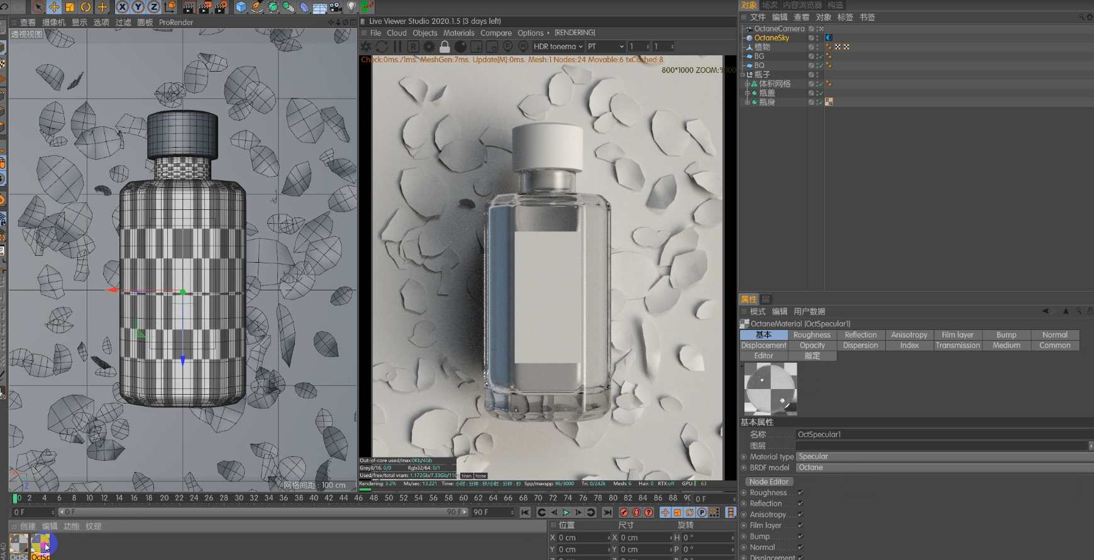Open the 显示 viewport menu
Screen dimensions: 1094x560
(79, 23)
